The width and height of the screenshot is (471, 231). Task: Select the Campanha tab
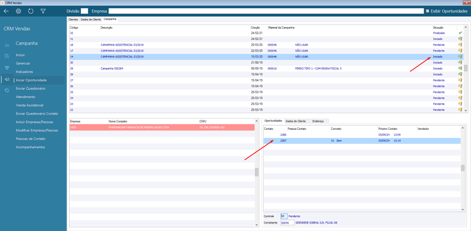coord(110,19)
